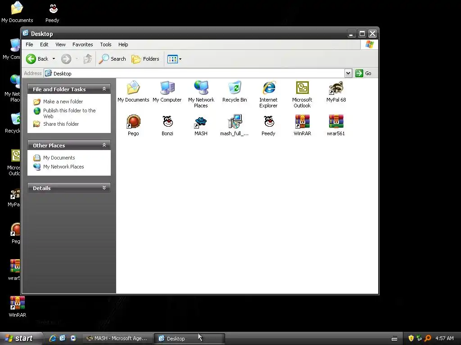The image size is (461, 345).
Task: Open the Windows Start menu
Action: 21,338
